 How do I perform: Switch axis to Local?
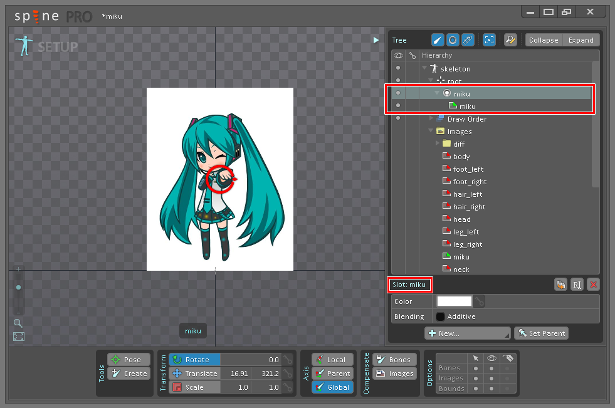[x=333, y=359]
